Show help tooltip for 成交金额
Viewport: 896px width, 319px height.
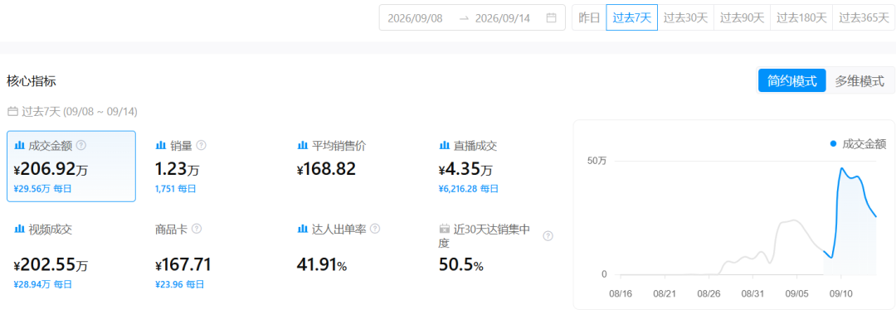point(81,146)
